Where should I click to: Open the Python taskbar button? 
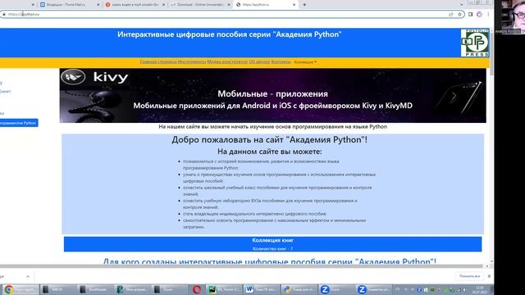click(x=298, y=289)
